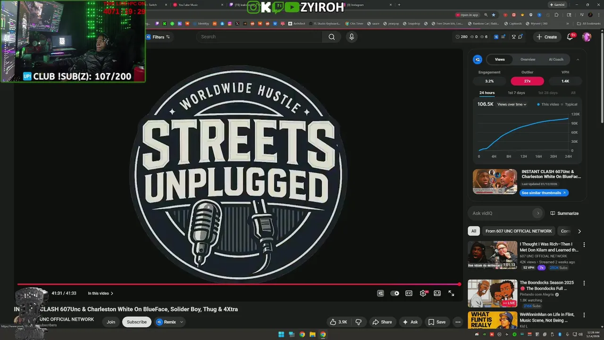Click the Subscribe button

(136, 322)
